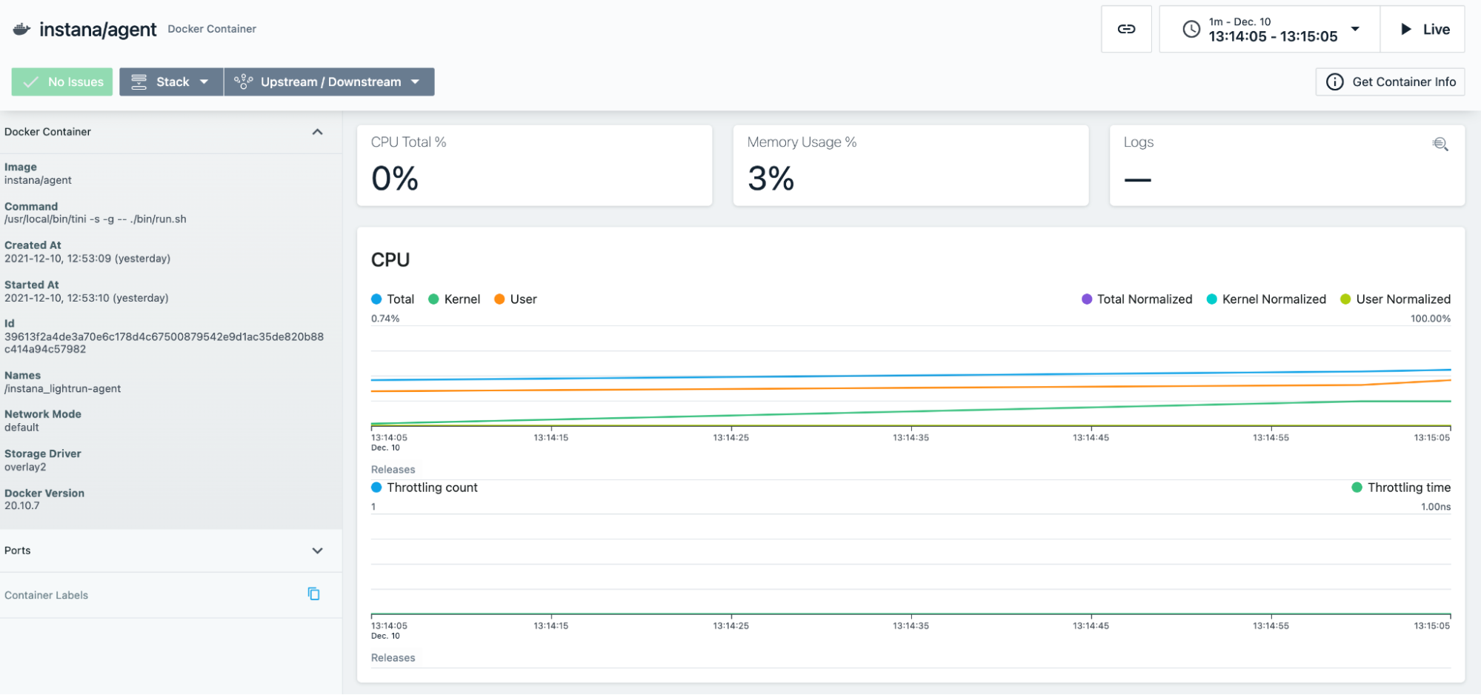The height and width of the screenshot is (695, 1481).
Task: Hide the Kernel series in CPU chart
Action: pos(454,299)
